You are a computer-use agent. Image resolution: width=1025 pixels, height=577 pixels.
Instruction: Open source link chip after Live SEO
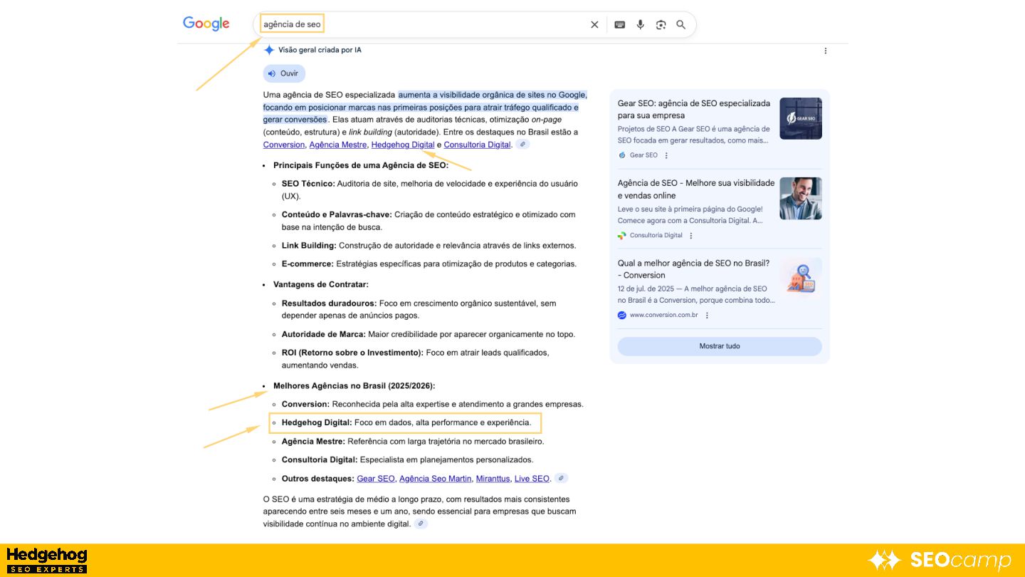561,478
